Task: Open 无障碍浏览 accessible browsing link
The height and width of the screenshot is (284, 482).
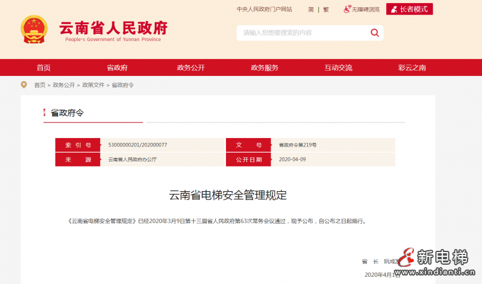Action: click(365, 10)
